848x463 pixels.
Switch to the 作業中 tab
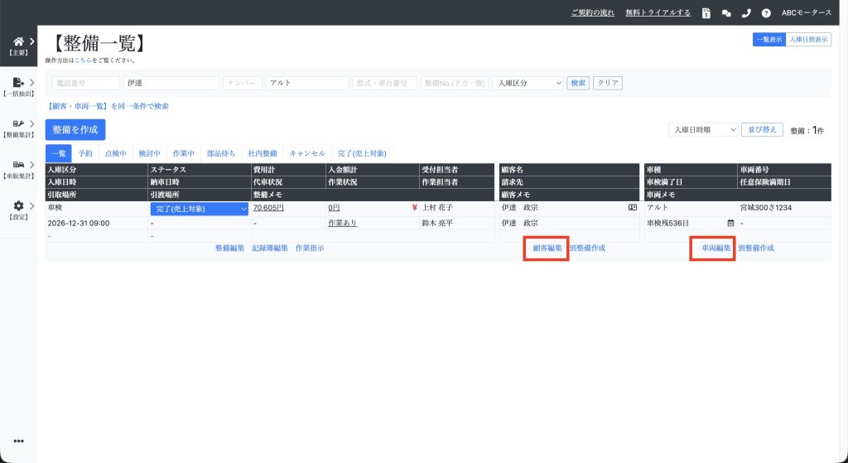(x=183, y=153)
